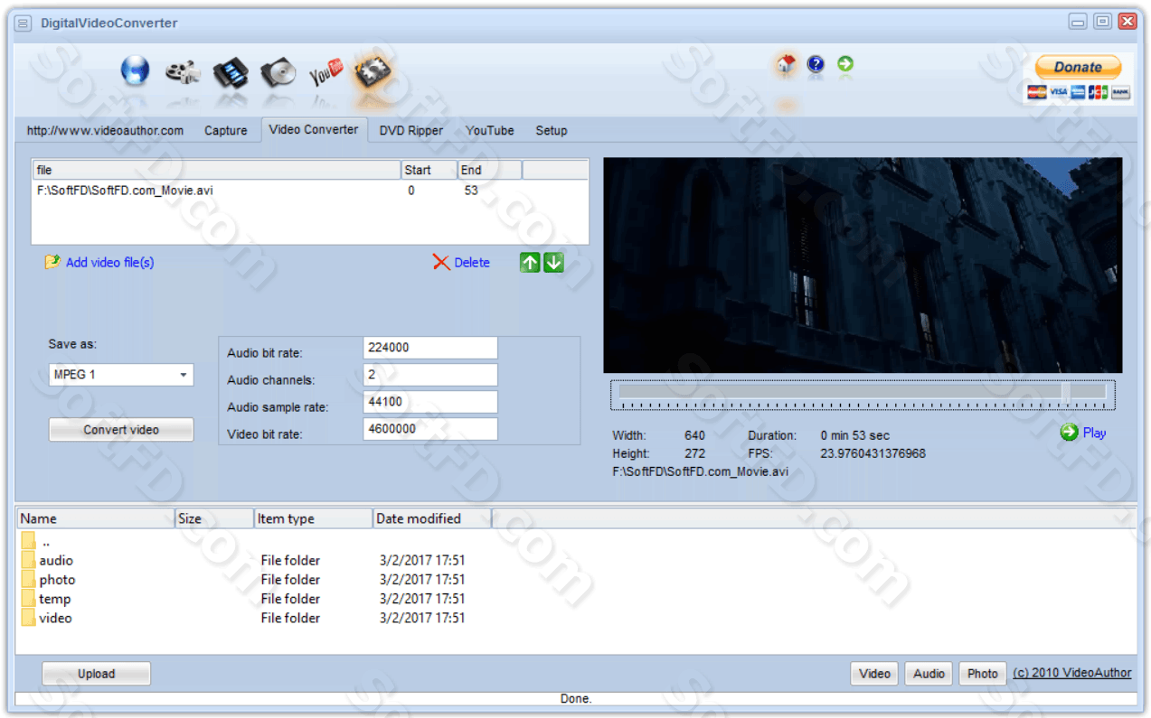Screen dimensions: 1151x718
Task: Open the (c) 2010 VideoAuthor link
Action: (x=1072, y=673)
